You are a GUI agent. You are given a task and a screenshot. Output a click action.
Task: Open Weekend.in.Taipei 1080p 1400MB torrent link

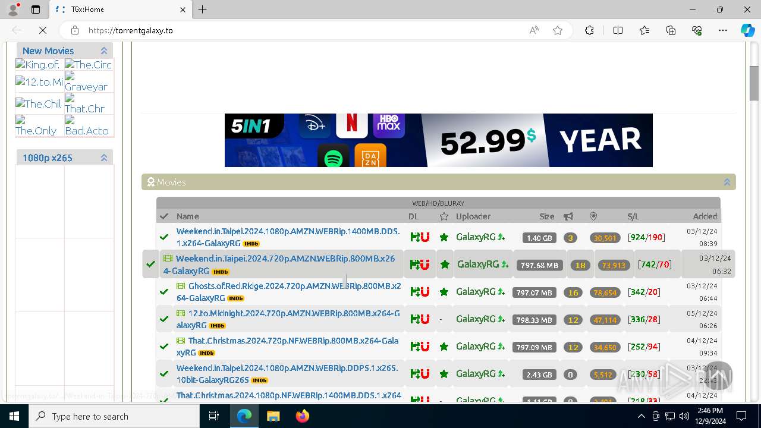click(288, 237)
